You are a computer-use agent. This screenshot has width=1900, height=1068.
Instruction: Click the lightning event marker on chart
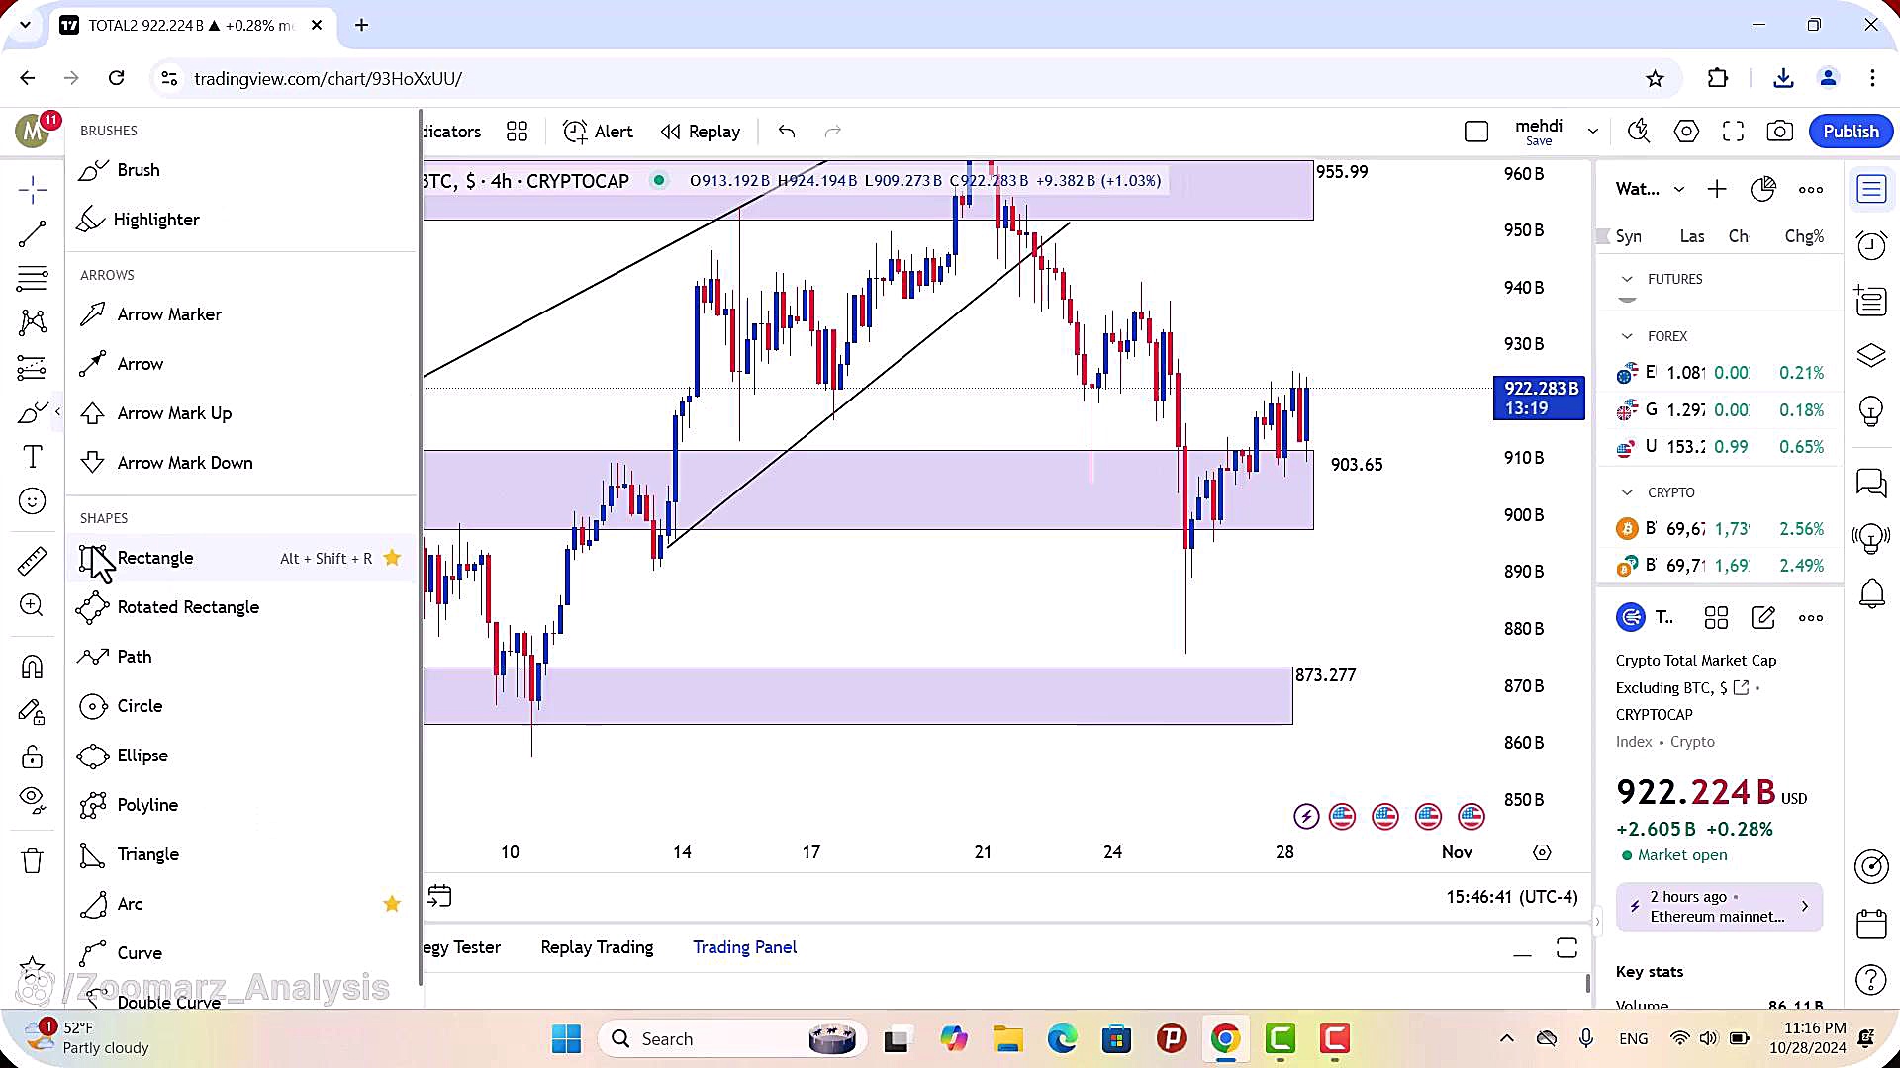point(1306,817)
